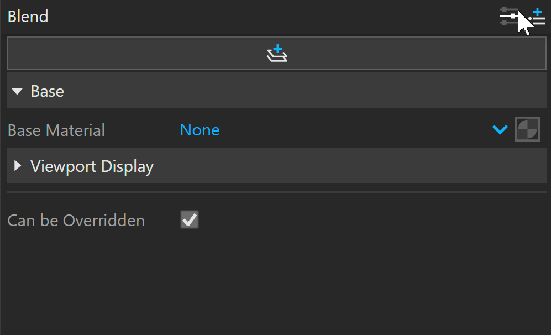
Task: Pick the Base Material preview swatch
Action: coord(527,129)
